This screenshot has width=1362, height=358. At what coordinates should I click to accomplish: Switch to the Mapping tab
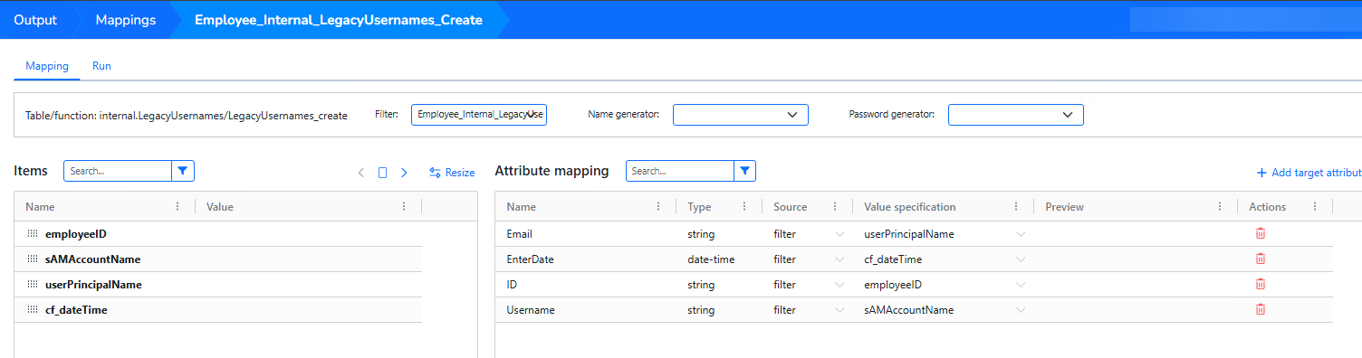click(x=47, y=66)
